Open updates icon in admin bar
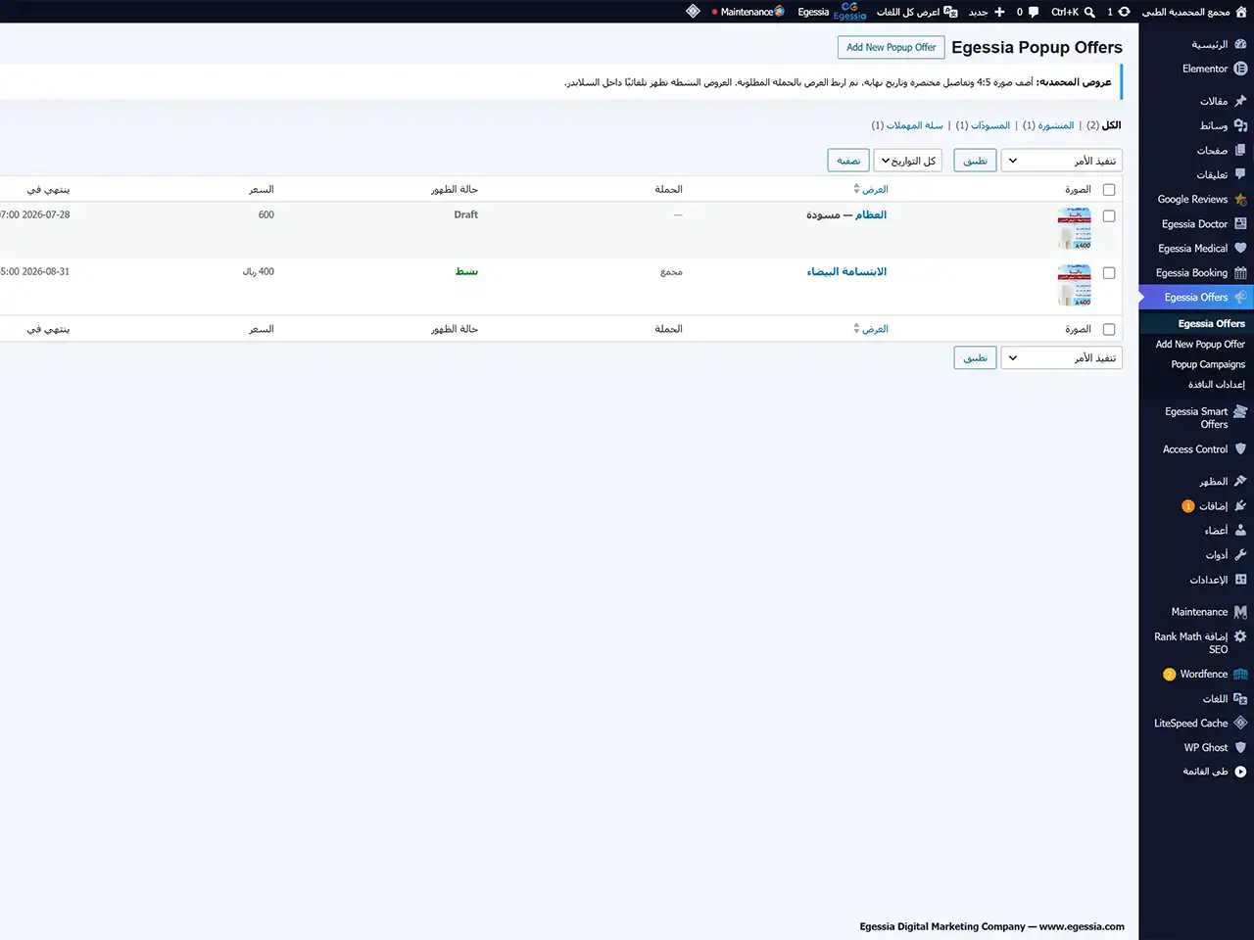Image resolution: width=1254 pixels, height=940 pixels. (x=1124, y=12)
